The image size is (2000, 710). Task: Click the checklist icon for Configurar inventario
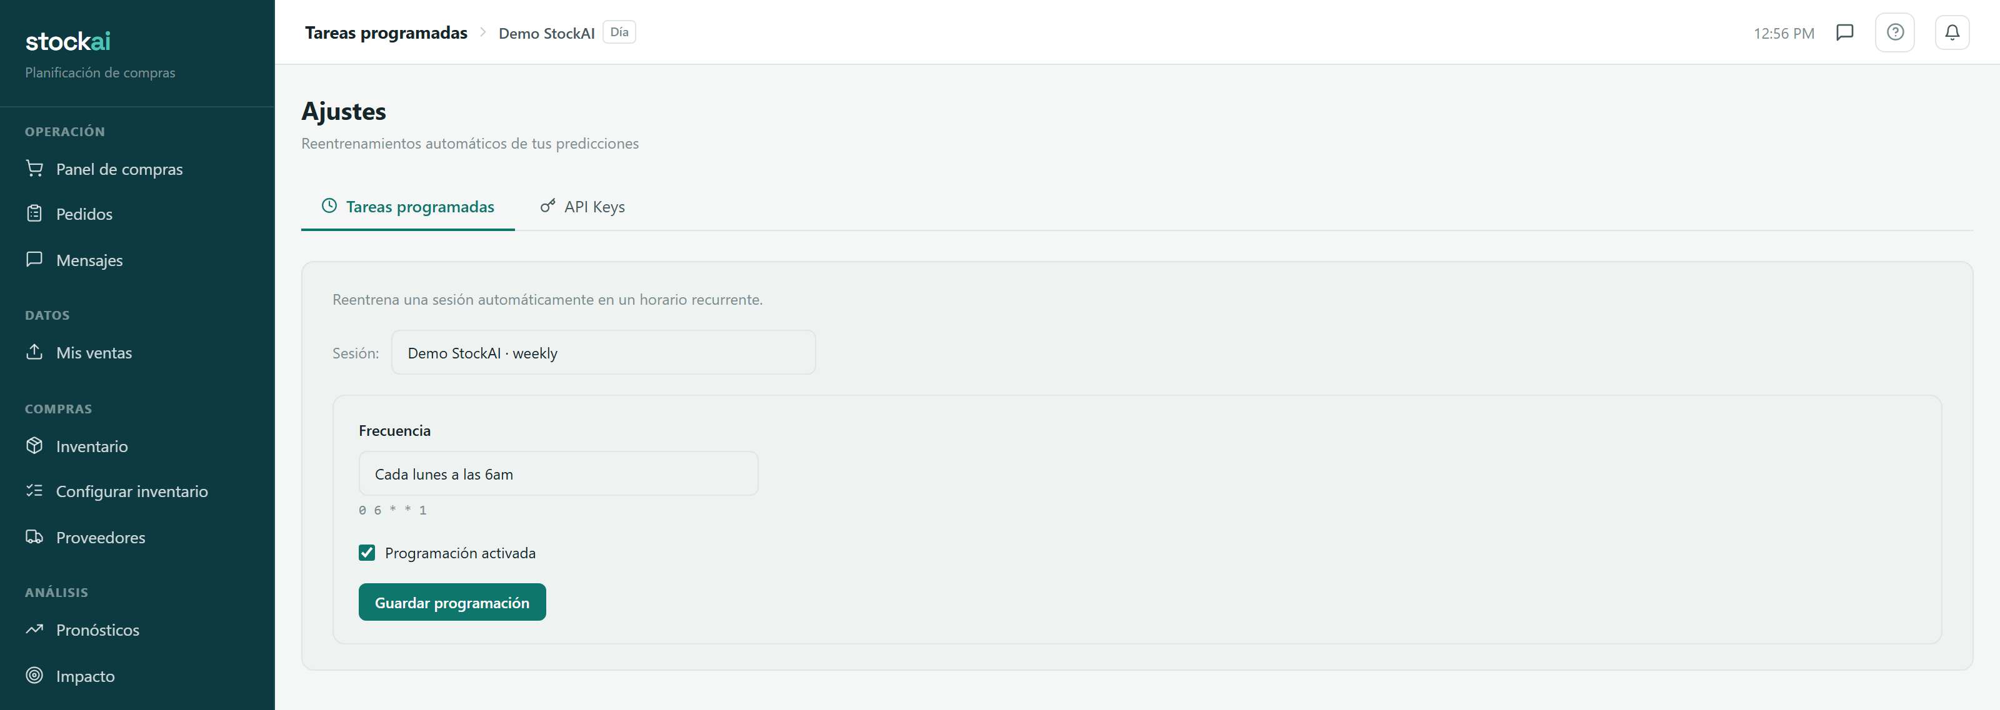[34, 490]
